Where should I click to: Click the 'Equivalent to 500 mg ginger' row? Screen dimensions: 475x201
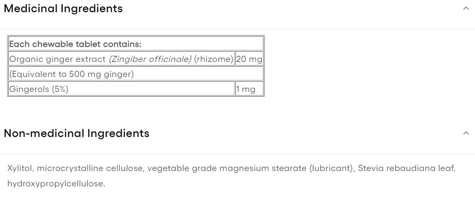pyautogui.click(x=71, y=74)
